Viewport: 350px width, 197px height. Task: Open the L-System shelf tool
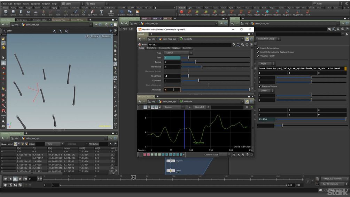tap(122, 13)
